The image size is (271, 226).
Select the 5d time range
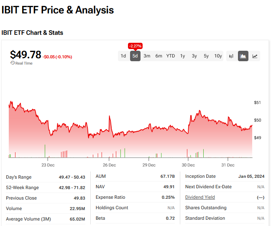[135, 56]
